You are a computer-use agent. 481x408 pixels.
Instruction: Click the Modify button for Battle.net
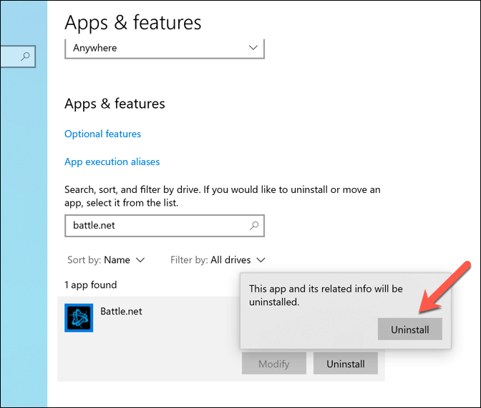(x=273, y=364)
